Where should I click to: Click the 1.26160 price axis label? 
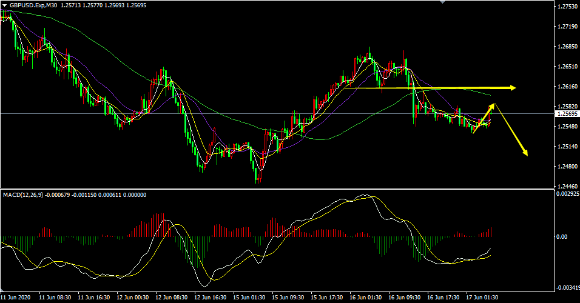pos(566,87)
